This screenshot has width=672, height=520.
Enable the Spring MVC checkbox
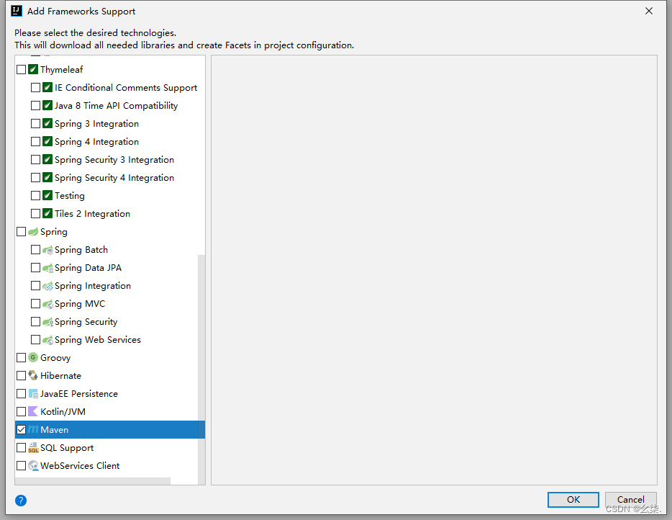click(35, 304)
